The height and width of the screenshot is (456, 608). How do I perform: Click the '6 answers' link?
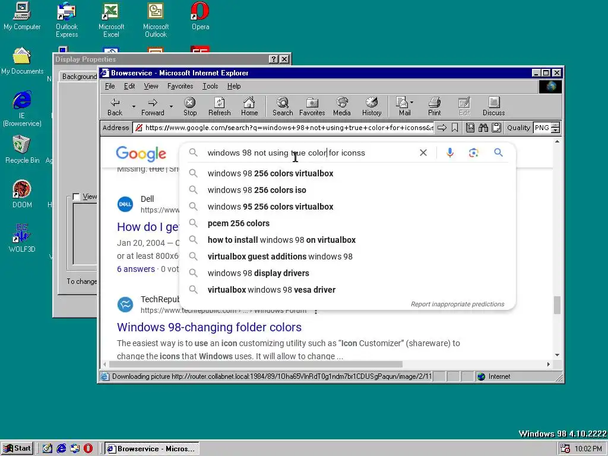tap(136, 269)
